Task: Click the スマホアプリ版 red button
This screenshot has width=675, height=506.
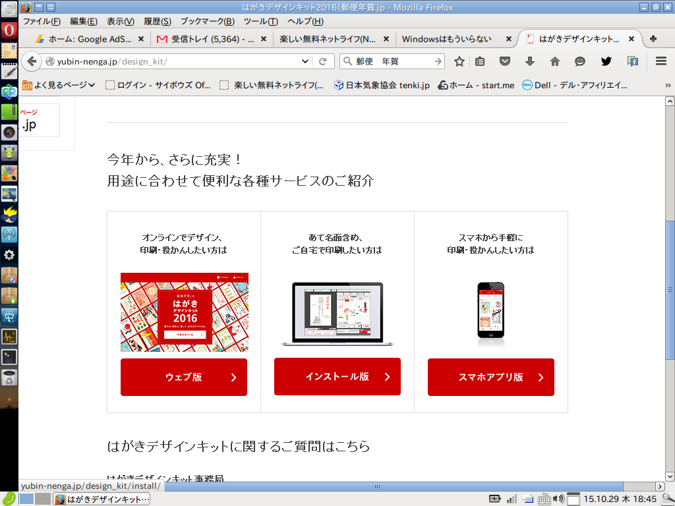Action: point(490,377)
